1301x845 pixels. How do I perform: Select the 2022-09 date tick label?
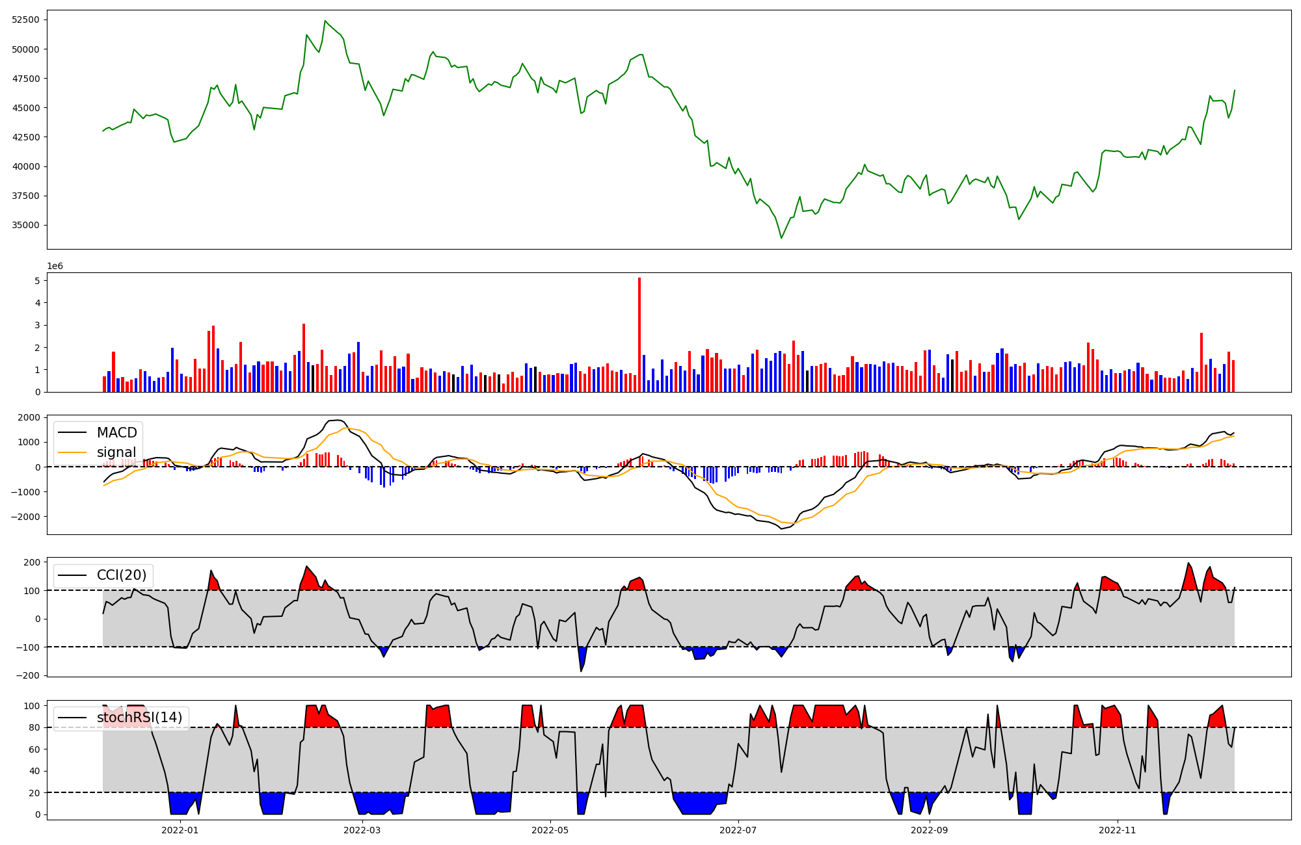point(929,830)
